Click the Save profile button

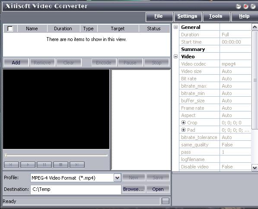(158, 177)
